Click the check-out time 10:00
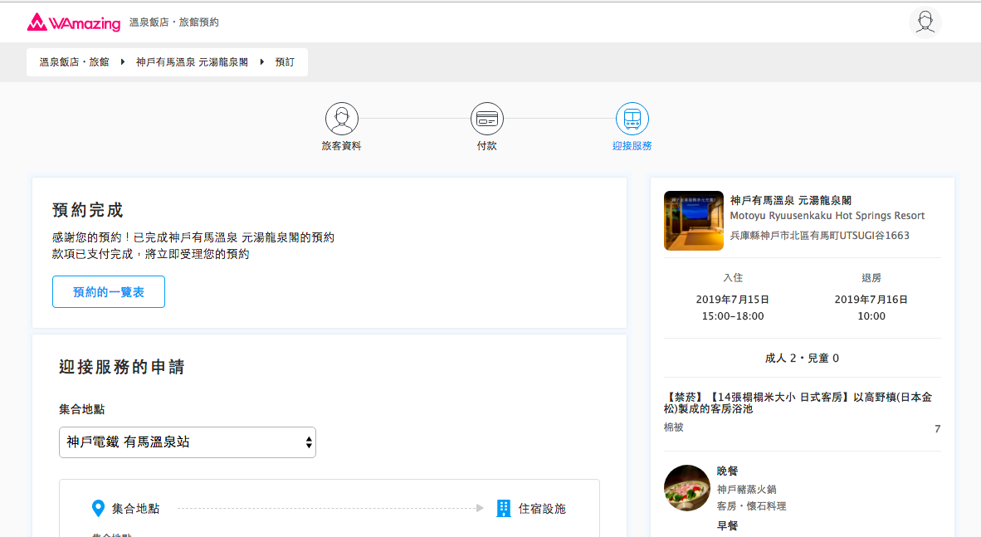The width and height of the screenshot is (981, 537). [871, 316]
